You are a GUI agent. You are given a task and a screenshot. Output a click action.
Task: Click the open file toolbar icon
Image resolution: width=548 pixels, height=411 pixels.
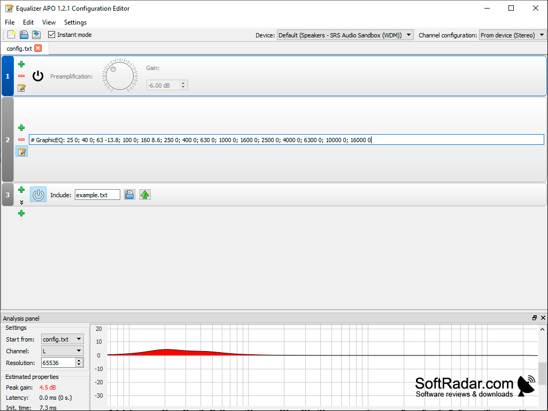point(24,35)
